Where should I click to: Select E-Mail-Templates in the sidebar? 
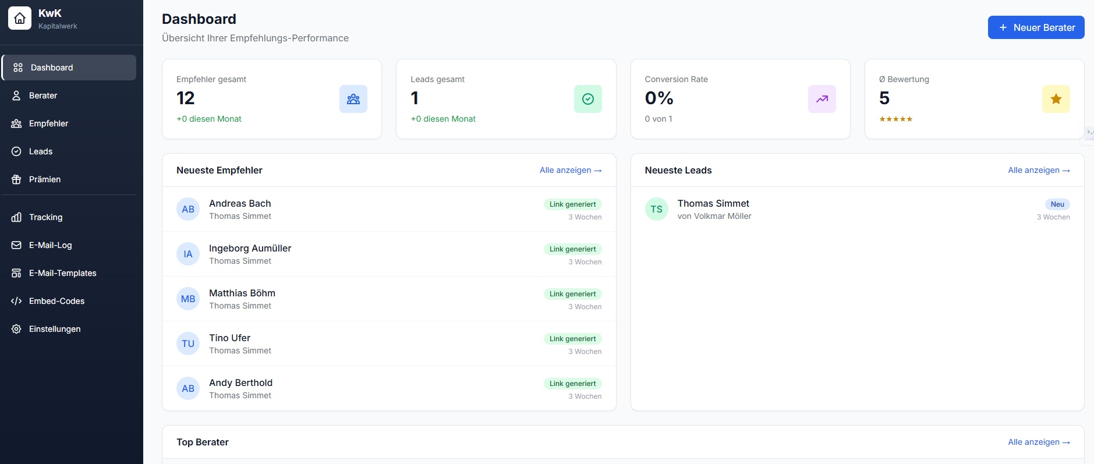pyautogui.click(x=62, y=273)
